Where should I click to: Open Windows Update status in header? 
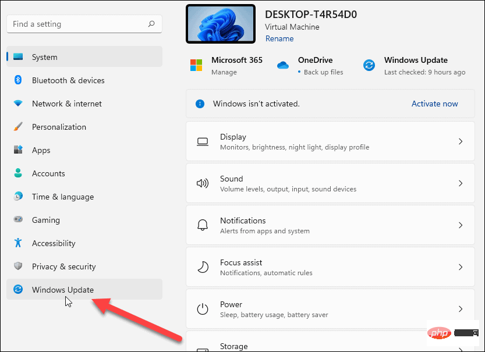click(414, 66)
